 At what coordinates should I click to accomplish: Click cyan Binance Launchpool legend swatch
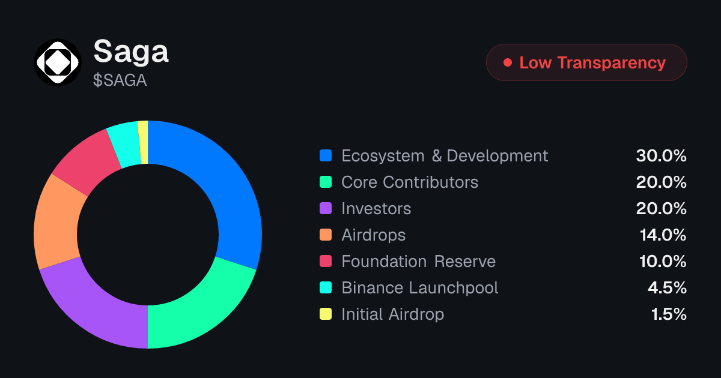pyautogui.click(x=326, y=288)
